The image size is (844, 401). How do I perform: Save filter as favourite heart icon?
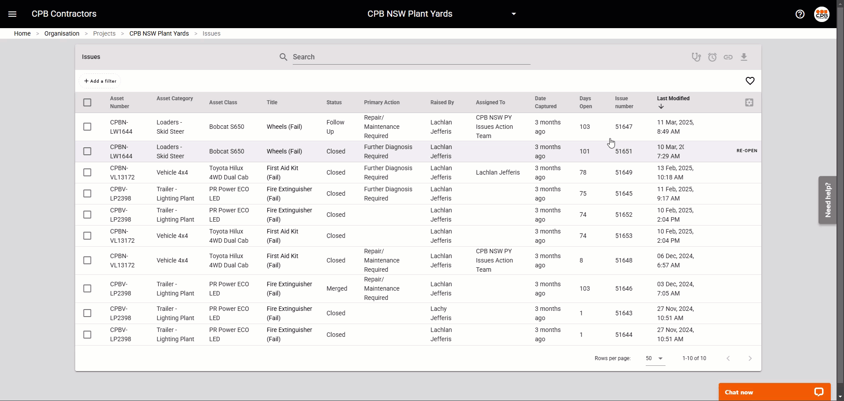pyautogui.click(x=750, y=81)
